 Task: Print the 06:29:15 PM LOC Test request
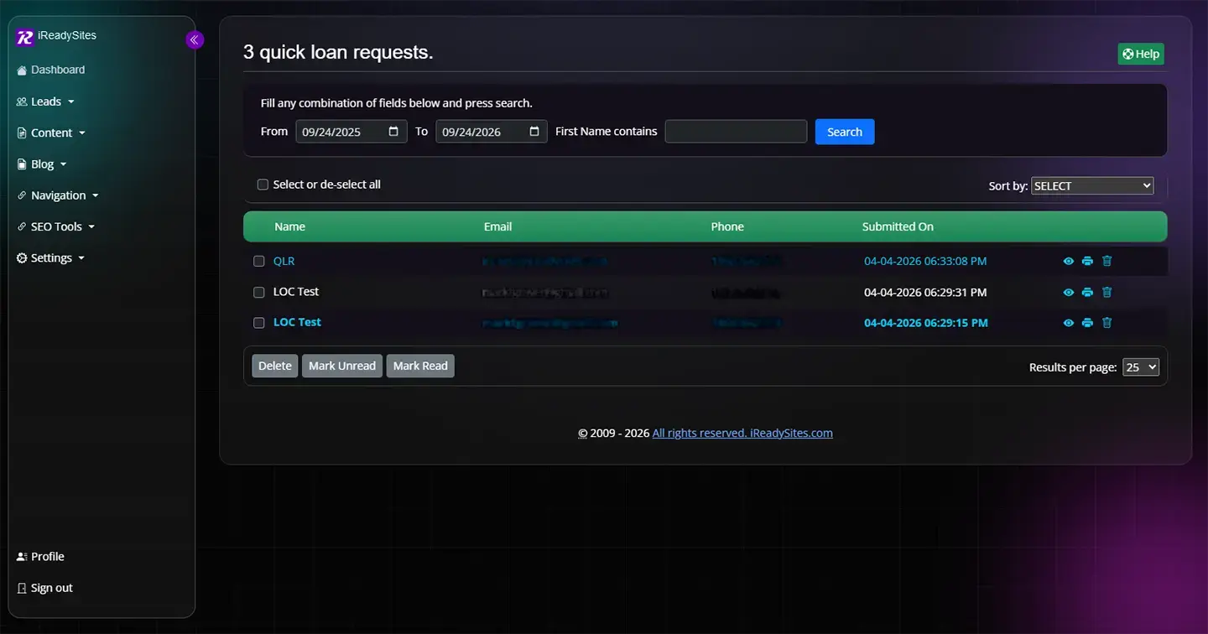tap(1087, 323)
